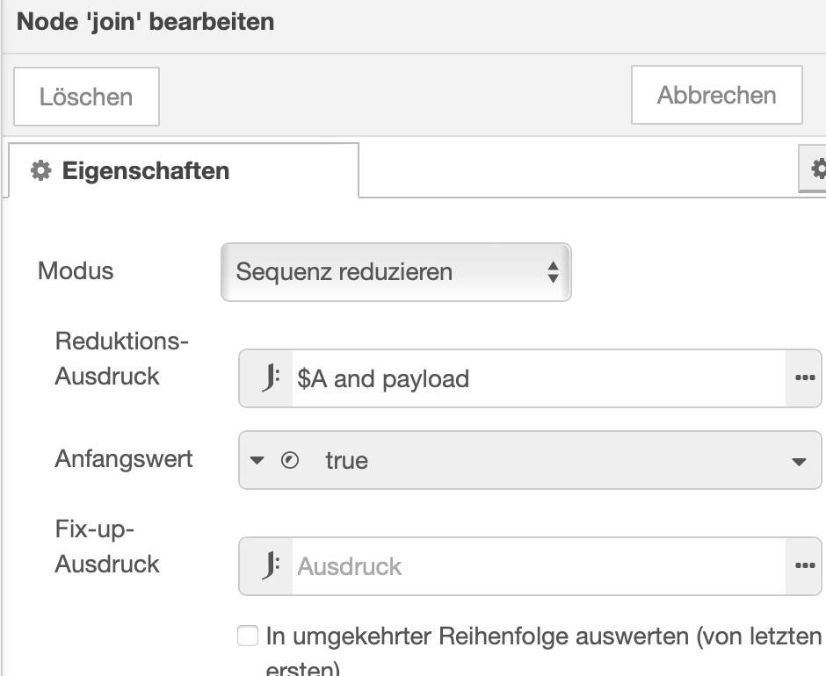Click the JSONata icon in Reduktions-Ausdruck field
Screen dimensions: 826x676
[x=270, y=378]
